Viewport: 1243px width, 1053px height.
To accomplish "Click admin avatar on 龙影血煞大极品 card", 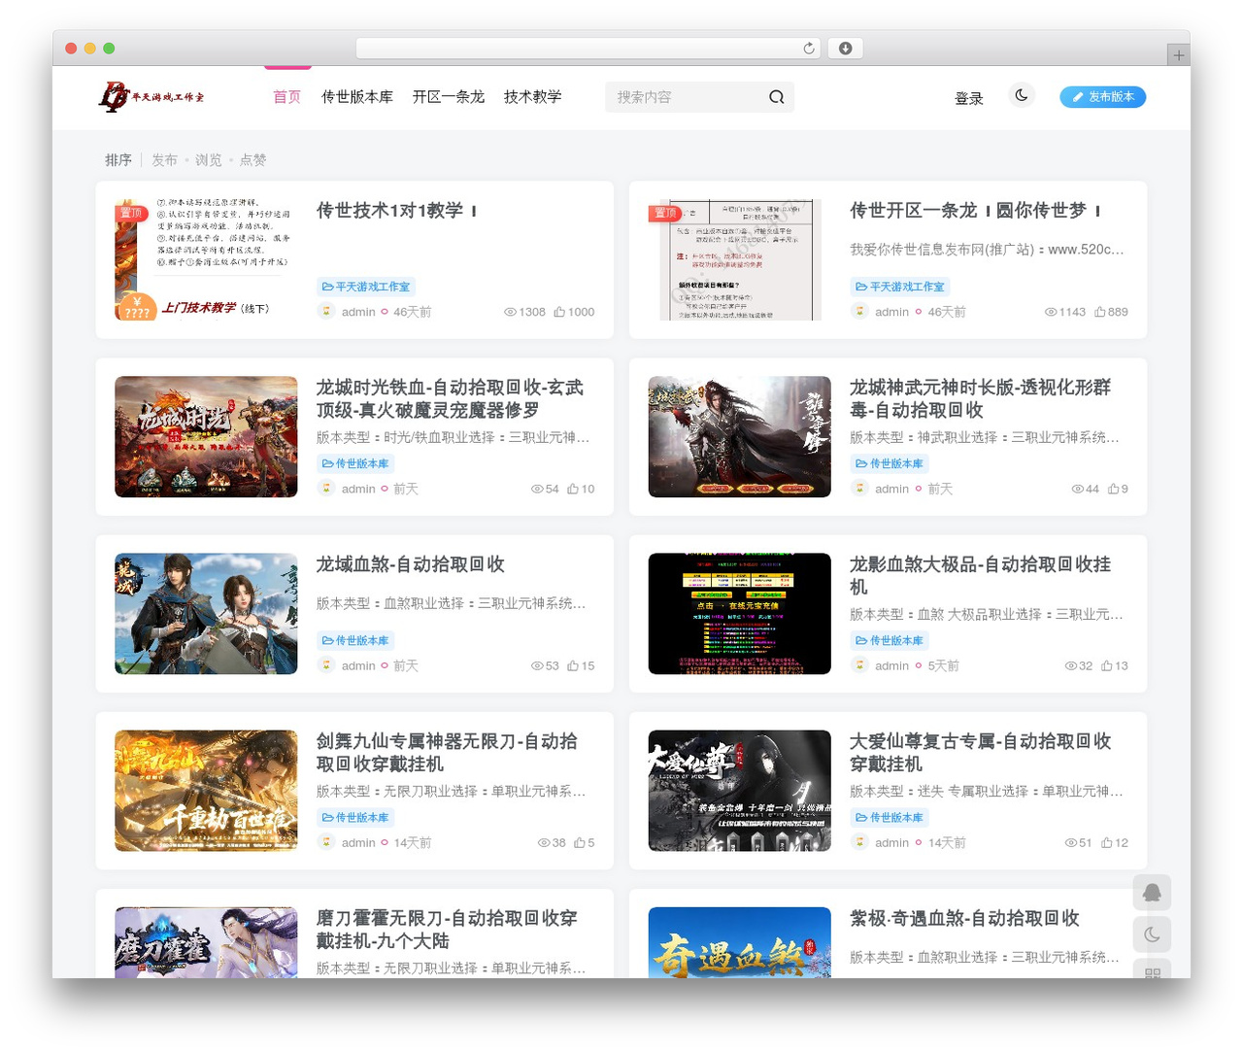I will 859,664.
